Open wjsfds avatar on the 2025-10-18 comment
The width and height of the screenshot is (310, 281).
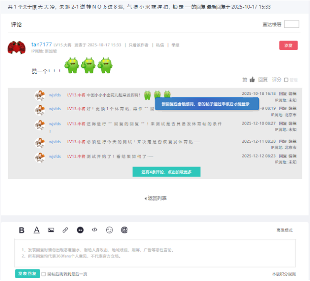click(x=40, y=95)
